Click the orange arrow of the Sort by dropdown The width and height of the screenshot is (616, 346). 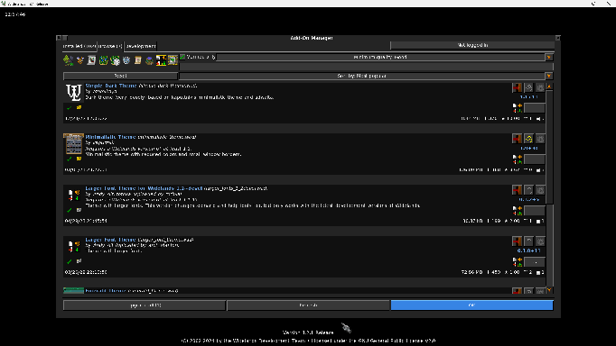(549, 76)
